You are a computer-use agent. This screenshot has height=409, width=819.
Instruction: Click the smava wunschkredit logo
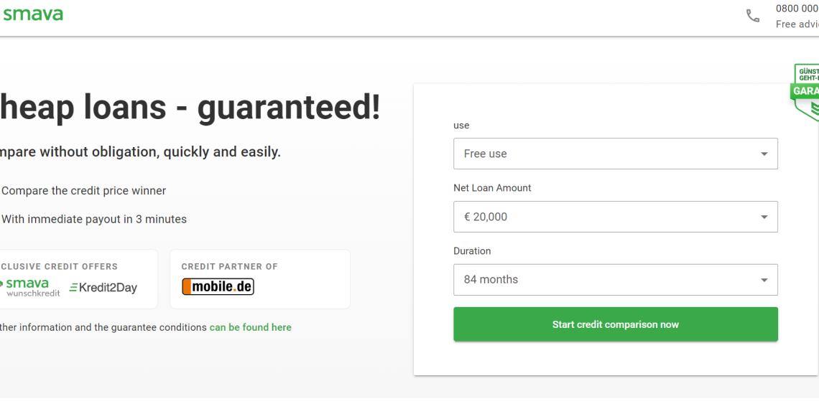click(32, 287)
